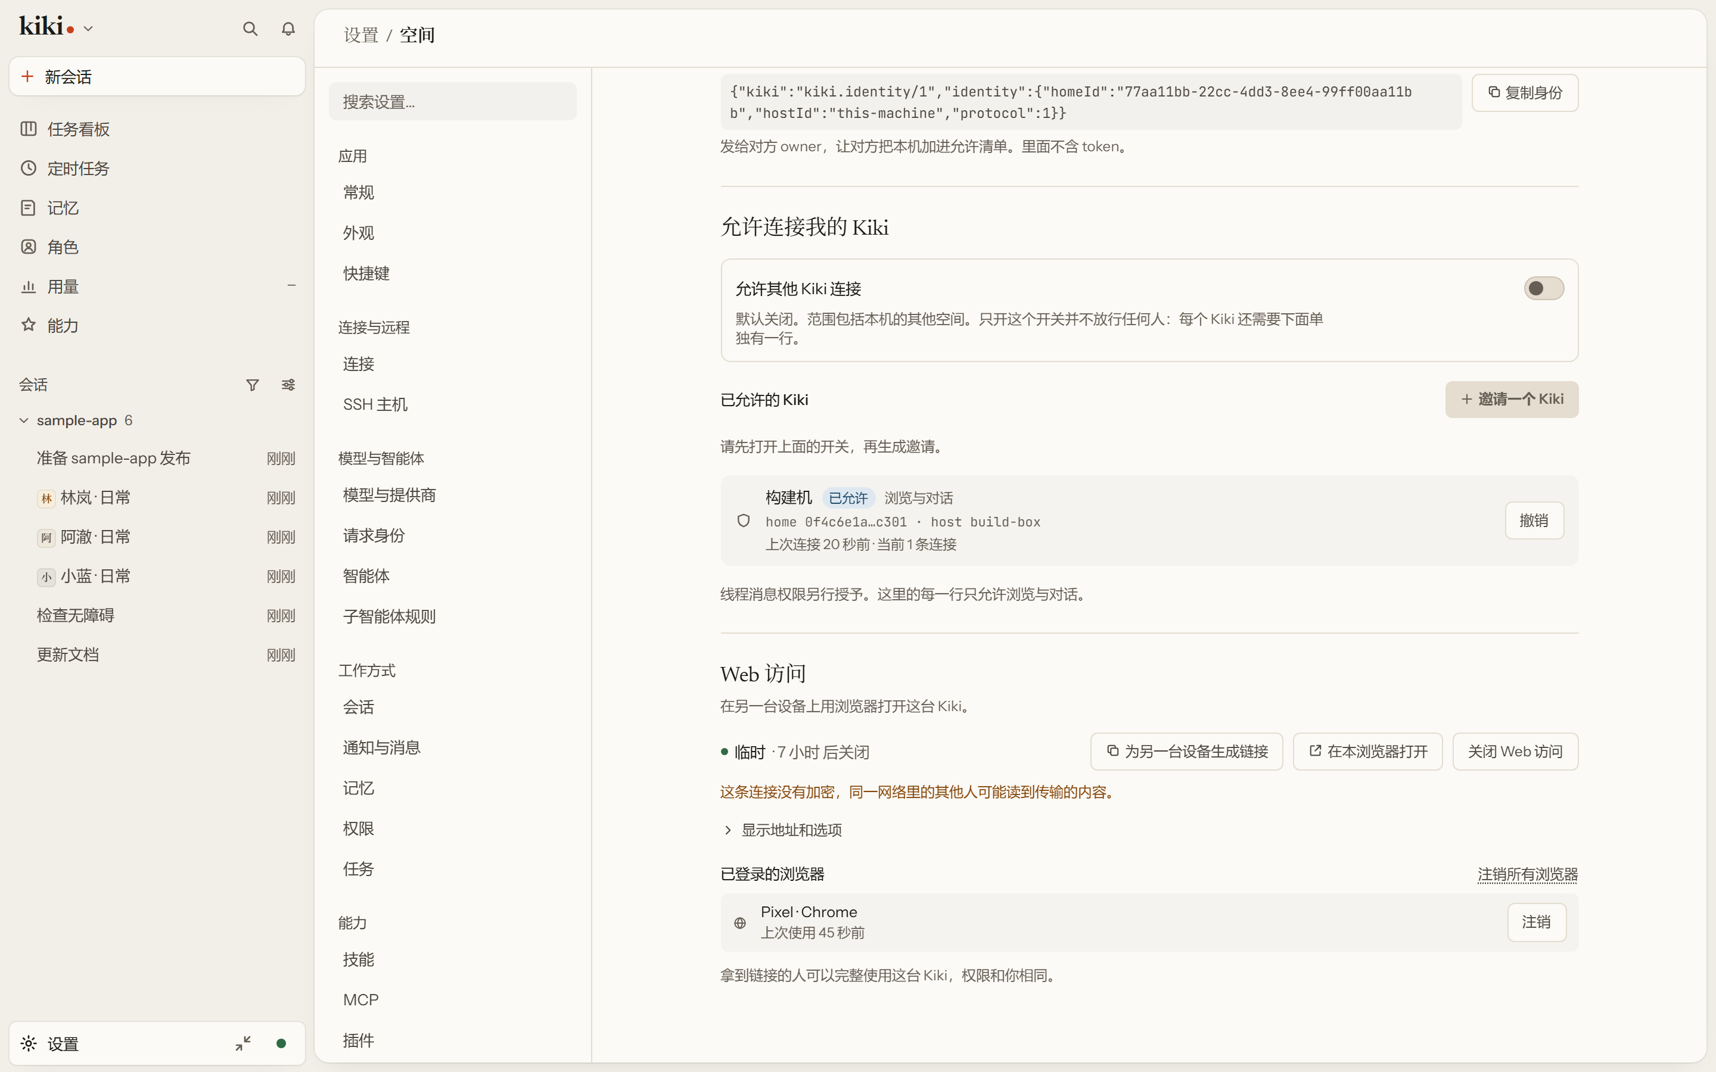Open 子智能体规则 settings section
1716x1072 pixels.
tap(452, 616)
